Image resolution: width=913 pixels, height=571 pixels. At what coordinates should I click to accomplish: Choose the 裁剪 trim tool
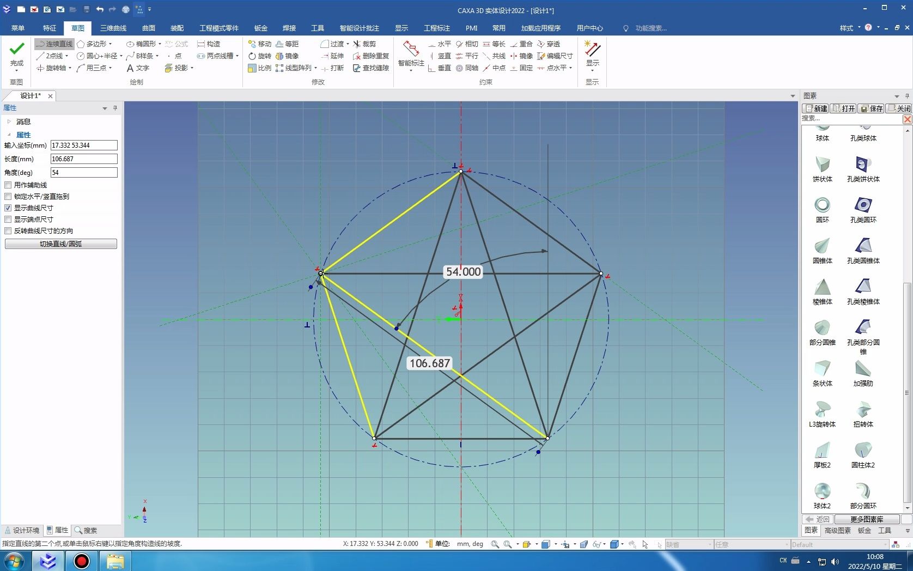(364, 44)
